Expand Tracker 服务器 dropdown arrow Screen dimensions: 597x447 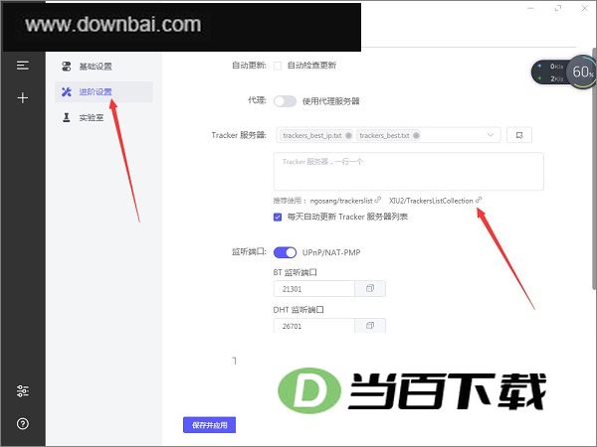pyautogui.click(x=491, y=135)
